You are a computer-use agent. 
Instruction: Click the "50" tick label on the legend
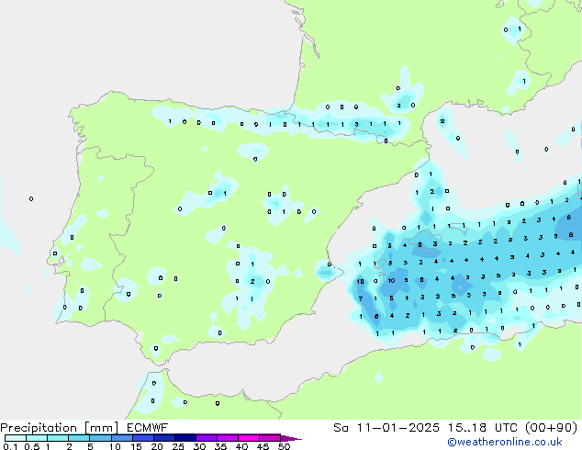pyautogui.click(x=284, y=447)
